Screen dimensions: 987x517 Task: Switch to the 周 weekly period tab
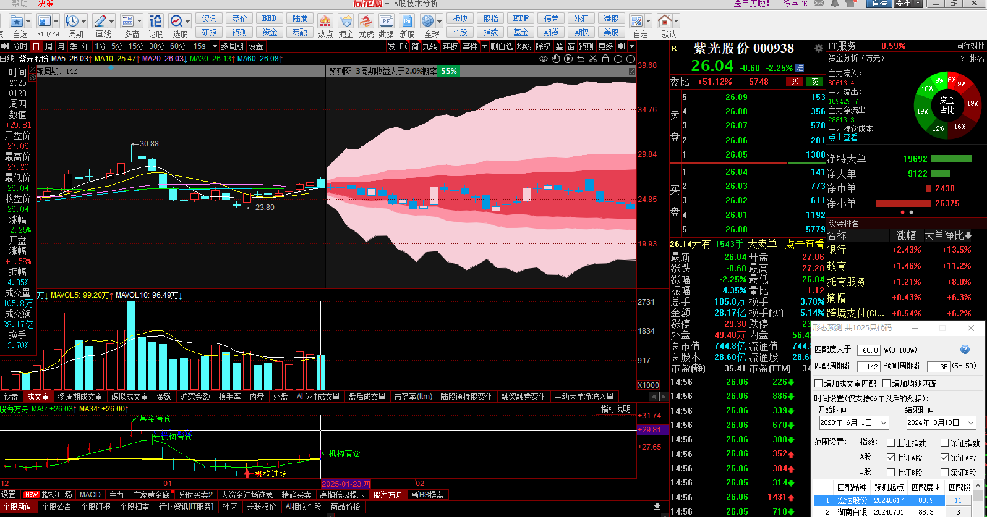pos(48,46)
